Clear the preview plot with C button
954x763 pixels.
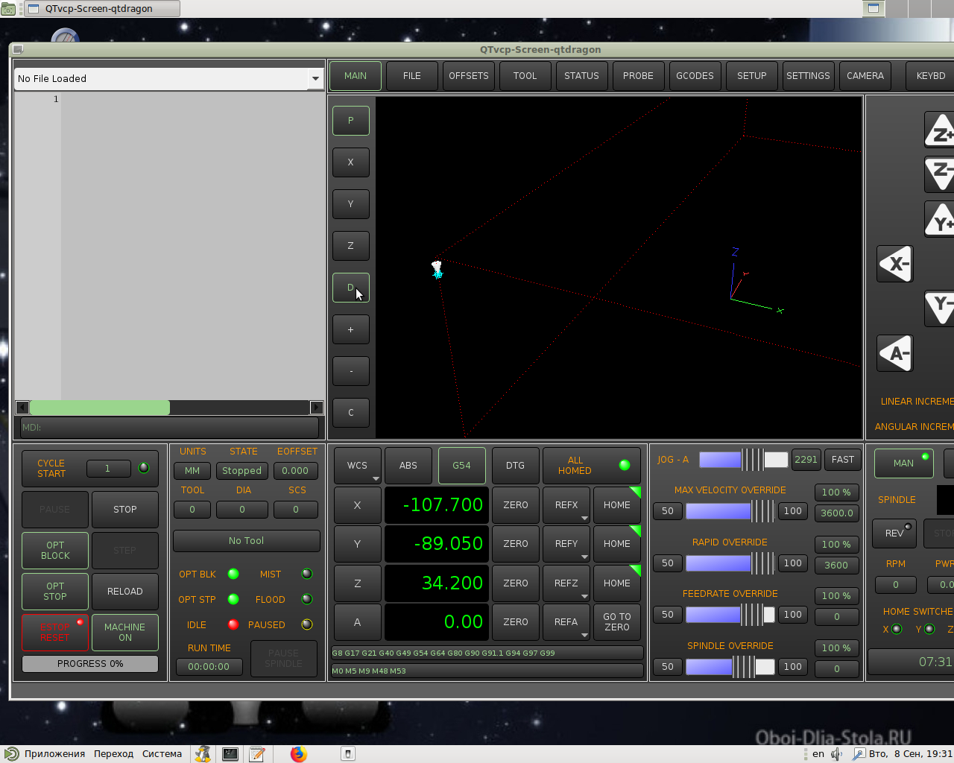[351, 412]
